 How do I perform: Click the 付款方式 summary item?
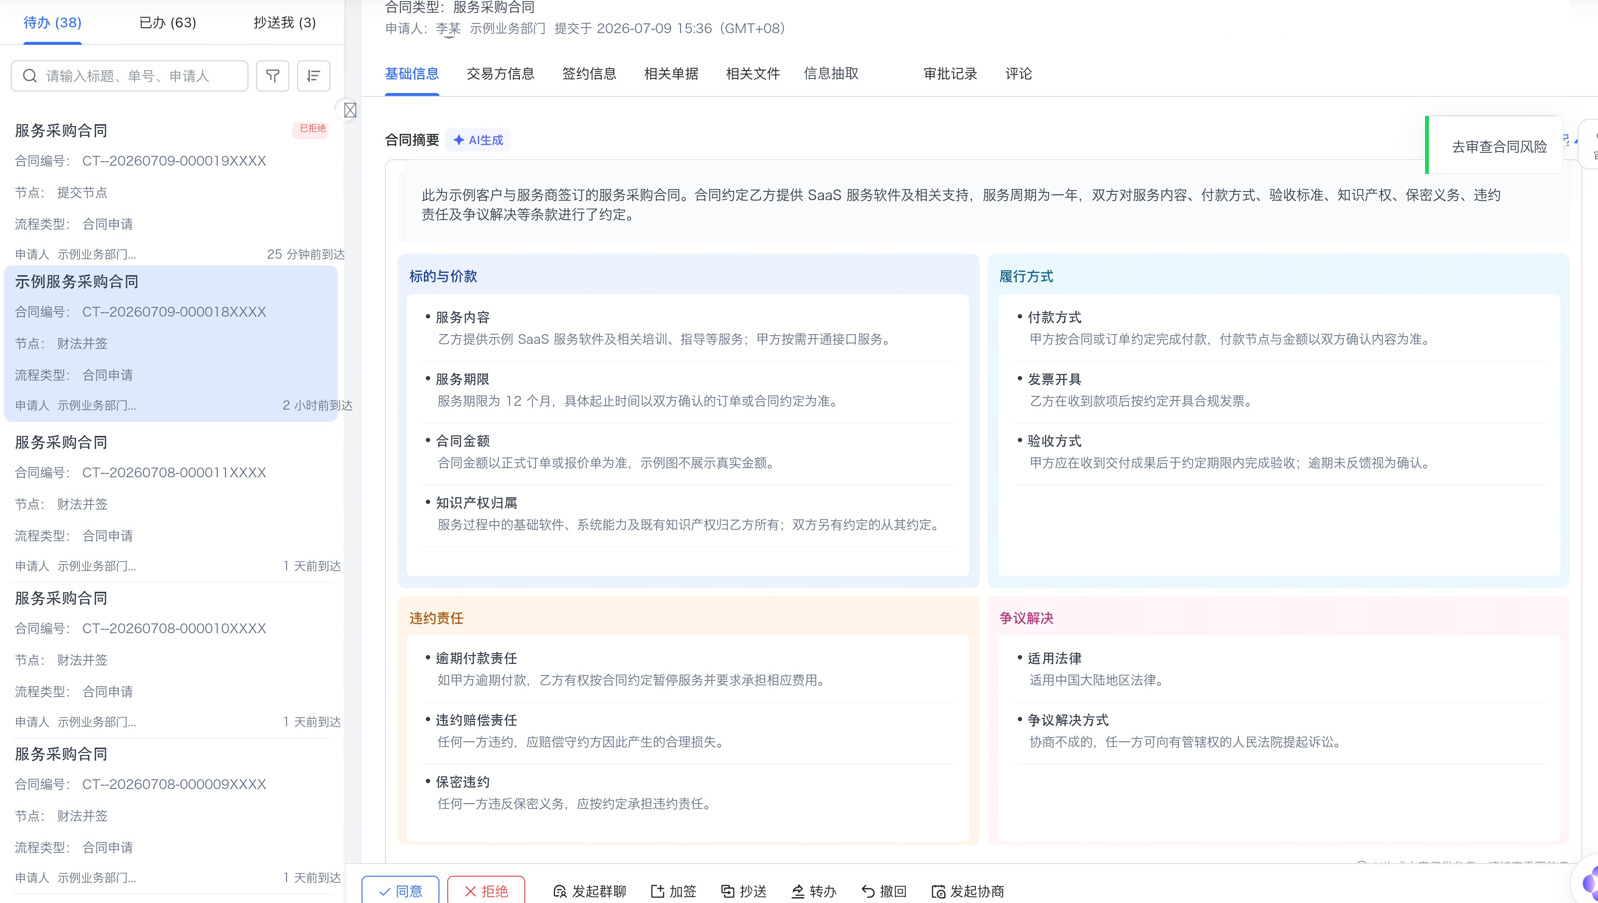[1280, 329]
